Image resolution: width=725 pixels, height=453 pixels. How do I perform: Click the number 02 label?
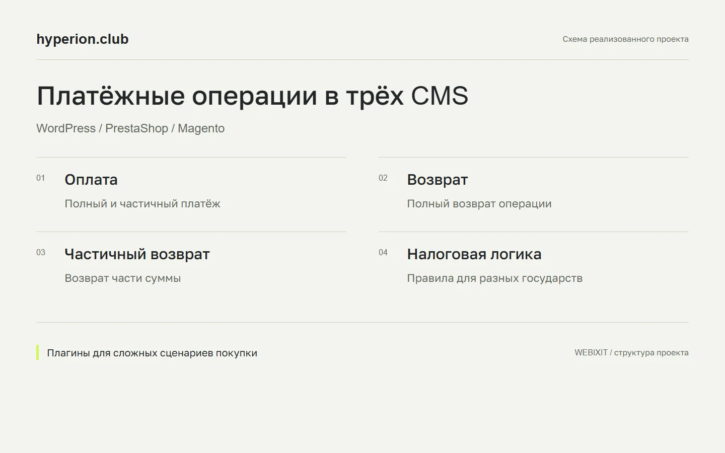click(x=383, y=178)
